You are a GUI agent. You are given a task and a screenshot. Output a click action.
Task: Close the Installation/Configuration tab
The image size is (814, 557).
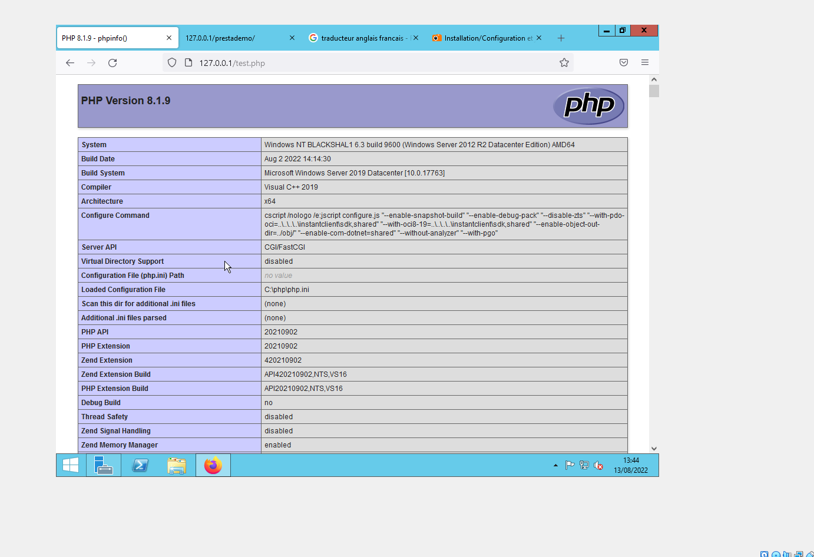[x=539, y=38]
